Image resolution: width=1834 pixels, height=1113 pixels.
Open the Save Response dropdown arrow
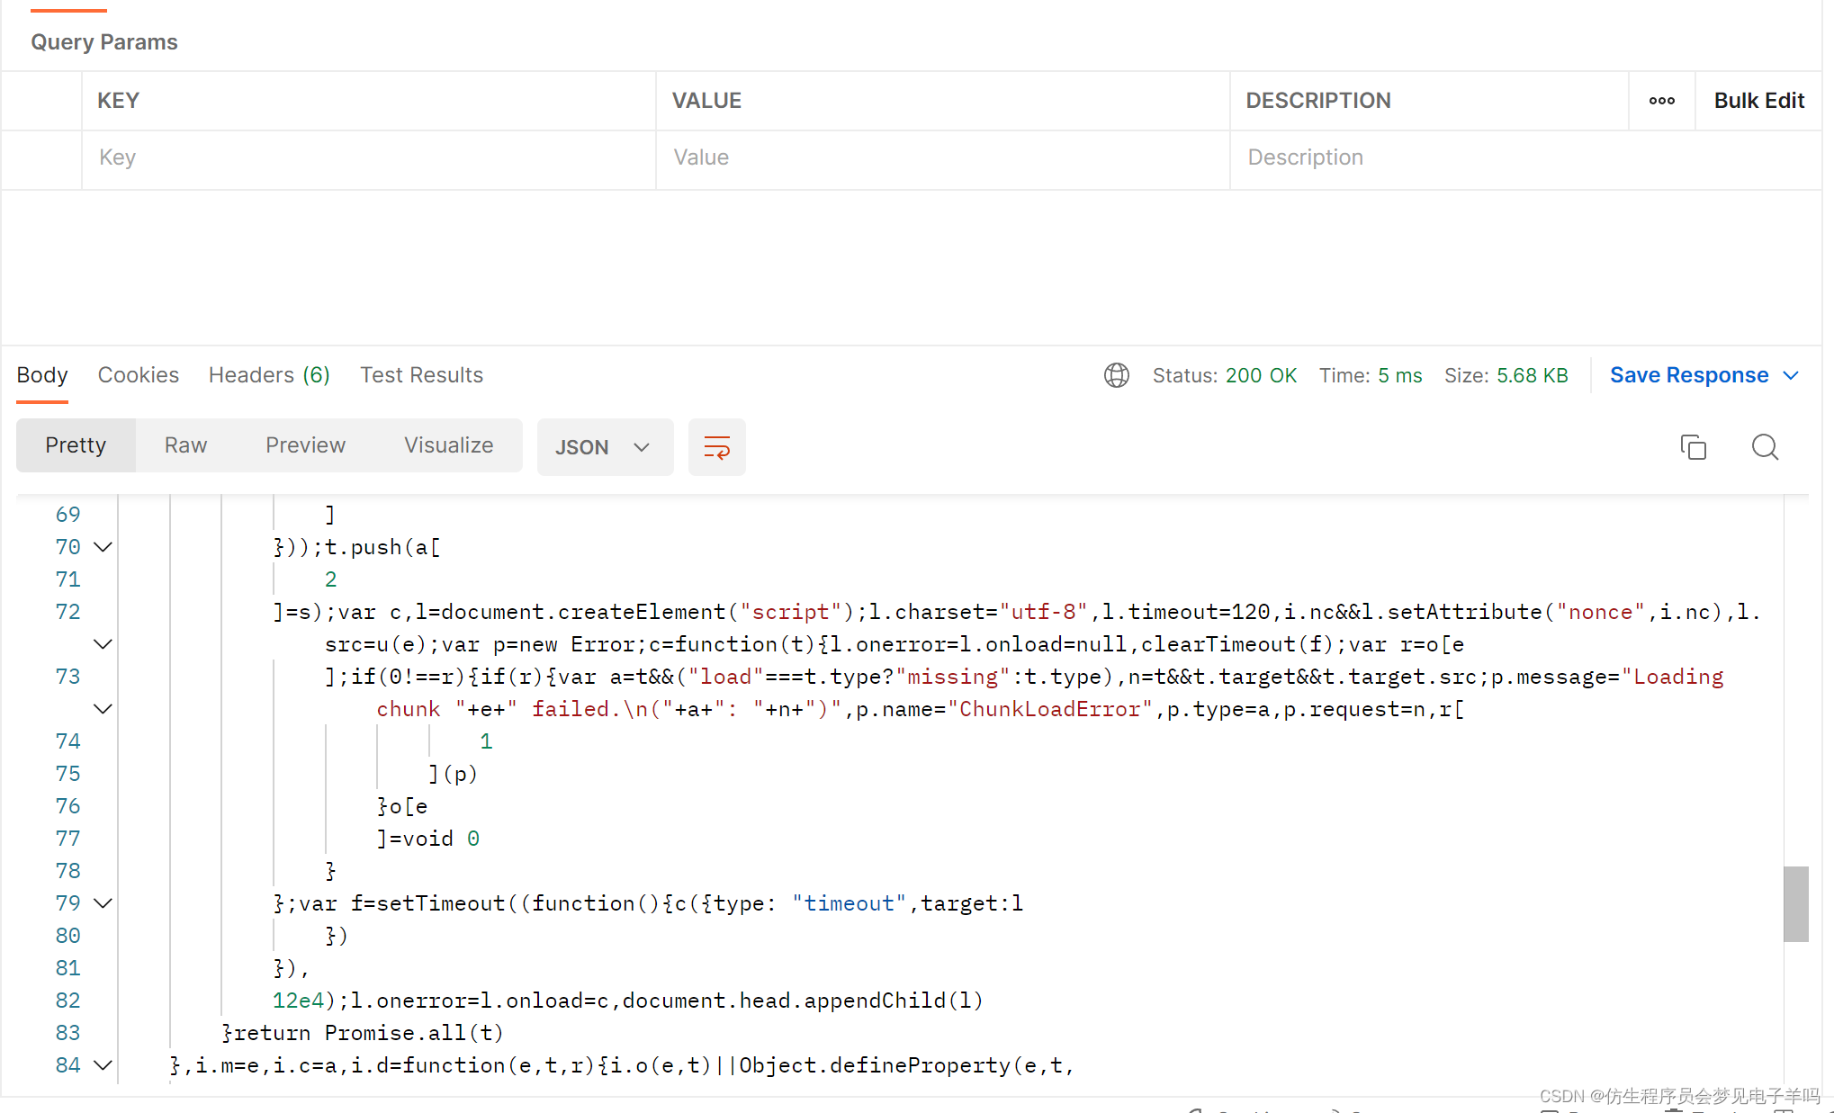point(1791,375)
